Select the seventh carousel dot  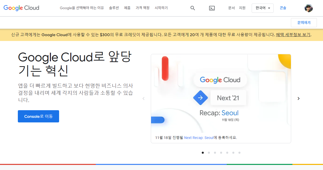239,153
